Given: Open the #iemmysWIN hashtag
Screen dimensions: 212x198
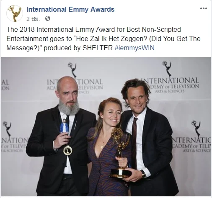Looking at the screenshot, I should click(134, 48).
